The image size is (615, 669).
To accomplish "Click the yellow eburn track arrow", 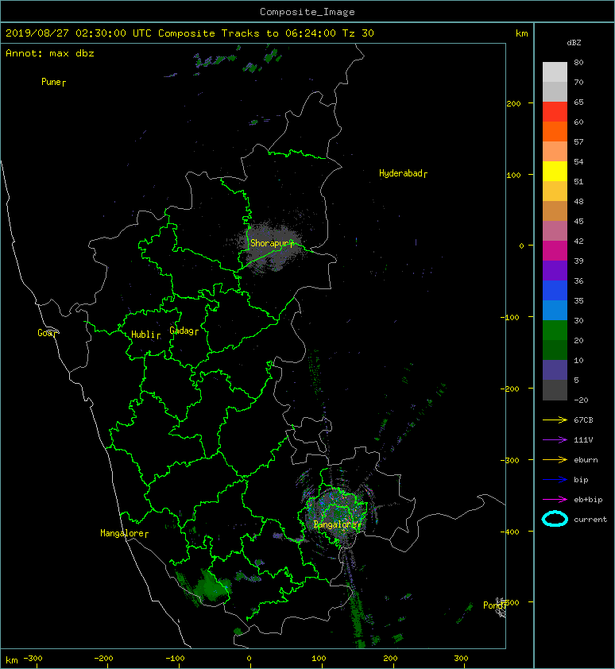I will (555, 459).
